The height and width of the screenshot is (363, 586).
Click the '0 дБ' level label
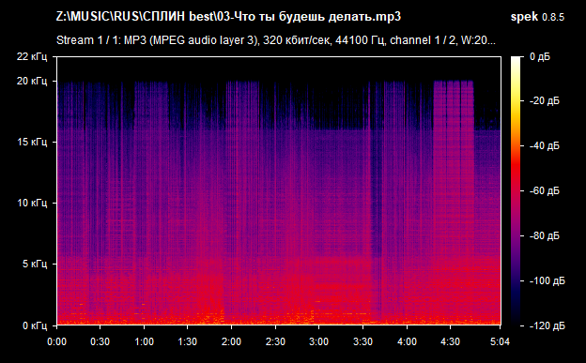click(540, 57)
